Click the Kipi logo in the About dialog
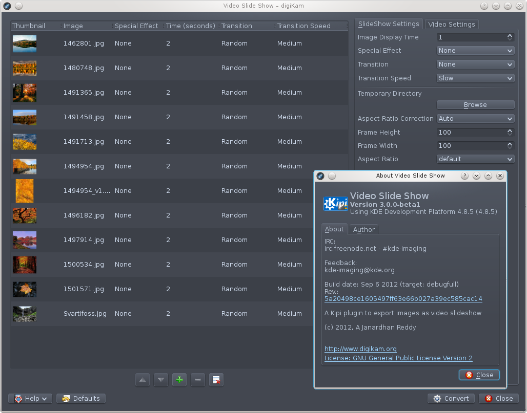Viewport: 527px width, 413px height. click(x=335, y=203)
